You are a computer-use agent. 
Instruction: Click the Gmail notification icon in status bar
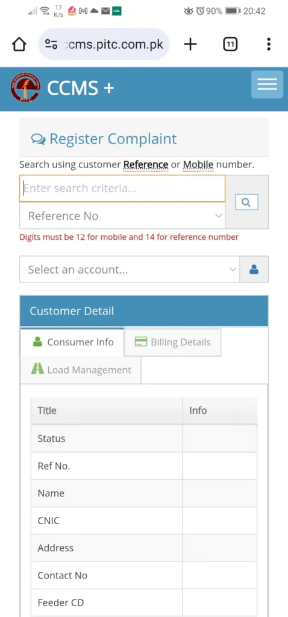pyautogui.click(x=83, y=11)
